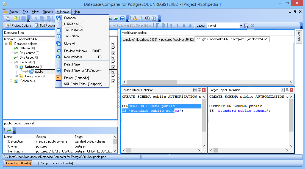Image resolution: width=305 pixels, height=169 pixels.
Task: Click the Default Size window toolbar icon
Action: [x=122, y=18]
